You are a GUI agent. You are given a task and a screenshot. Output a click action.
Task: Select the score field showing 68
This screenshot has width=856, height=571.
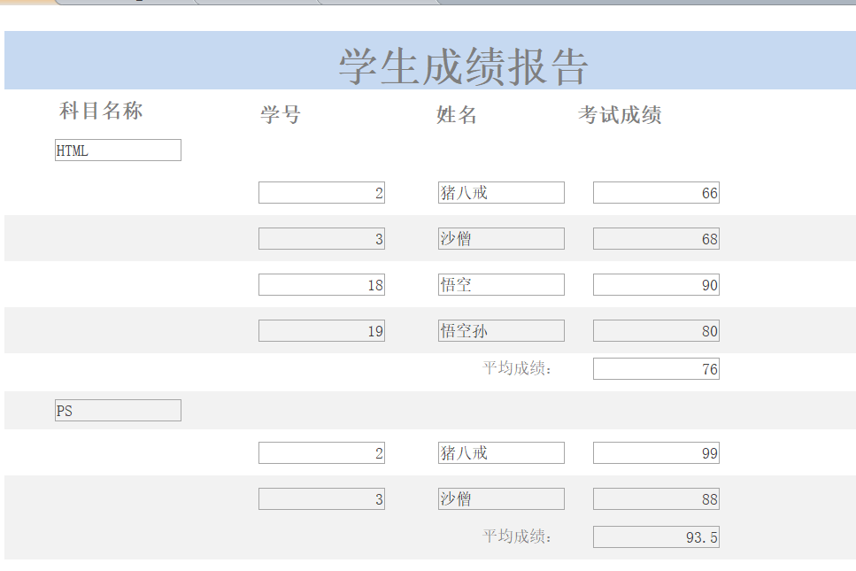coord(656,239)
